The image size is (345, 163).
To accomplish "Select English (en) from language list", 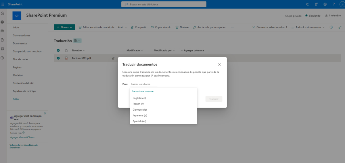I will click(x=139, y=98).
